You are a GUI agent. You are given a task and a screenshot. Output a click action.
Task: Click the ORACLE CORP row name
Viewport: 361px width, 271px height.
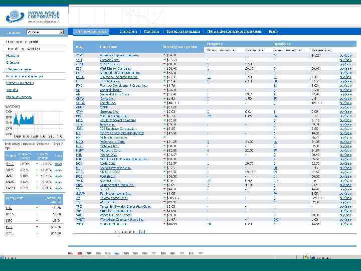tap(110, 172)
